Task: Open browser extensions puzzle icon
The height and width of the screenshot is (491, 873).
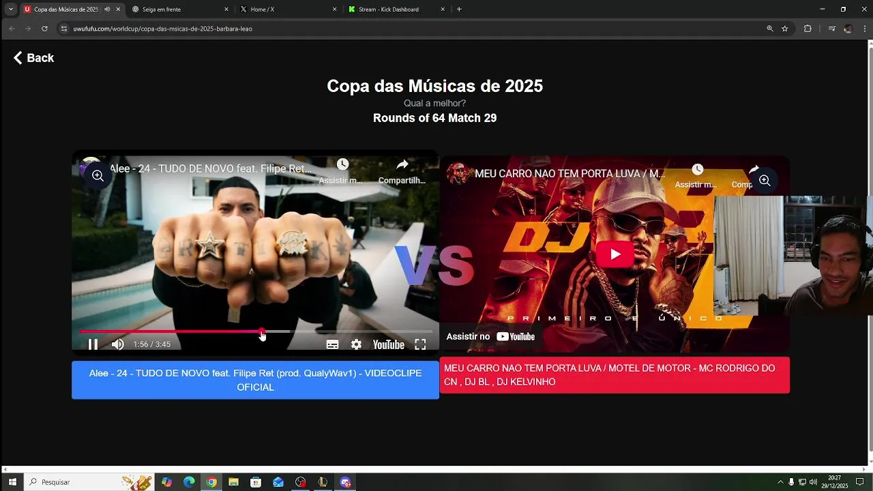Action: [808, 29]
